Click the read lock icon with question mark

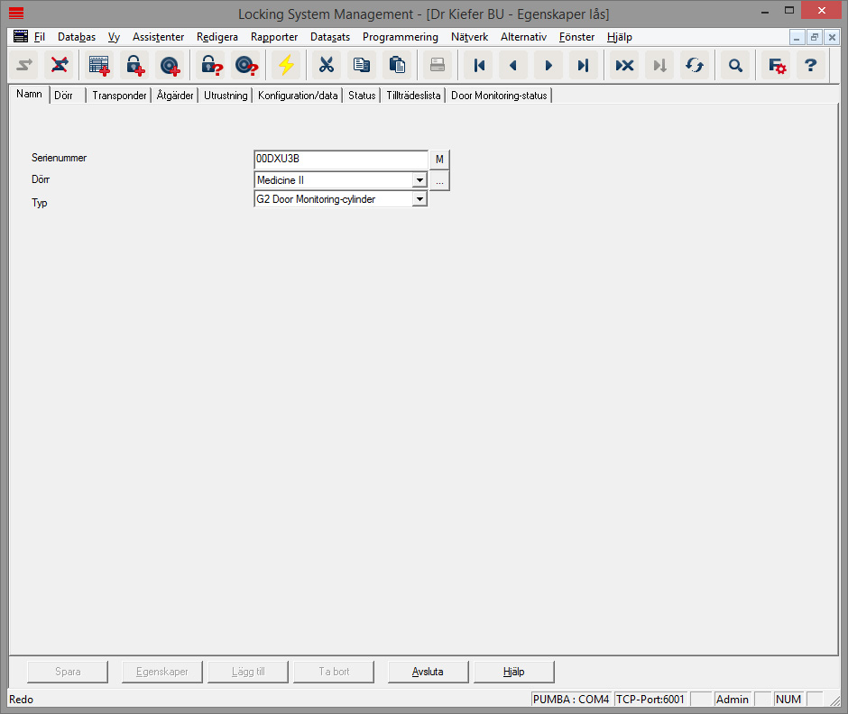tap(212, 65)
